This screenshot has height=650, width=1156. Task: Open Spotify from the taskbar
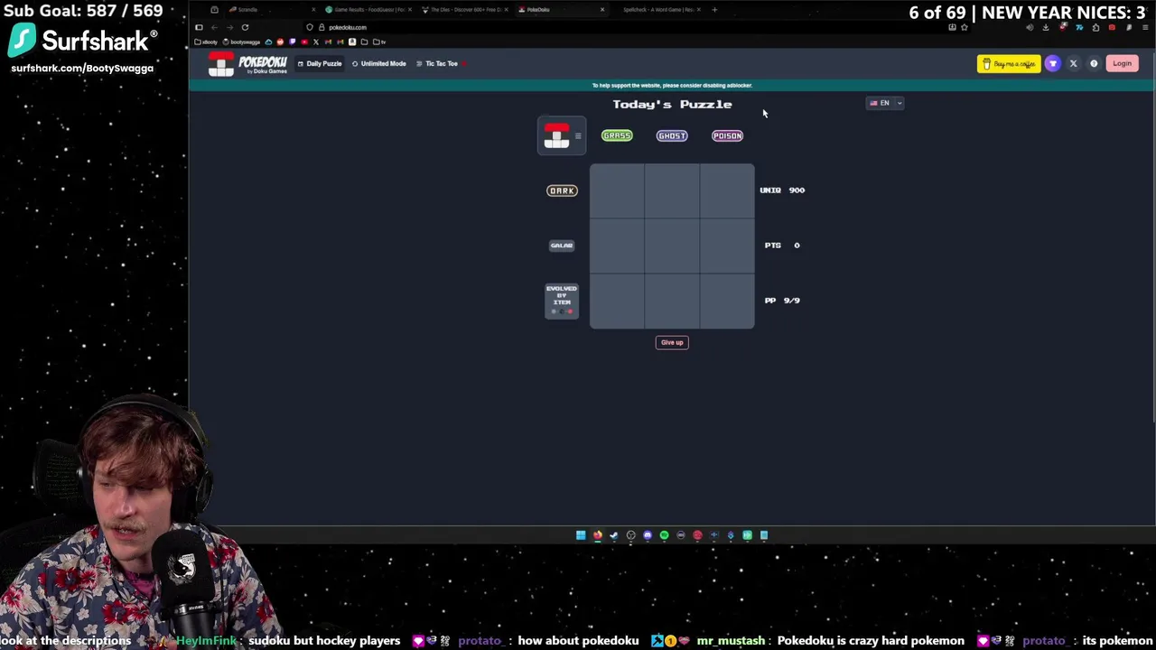664,535
